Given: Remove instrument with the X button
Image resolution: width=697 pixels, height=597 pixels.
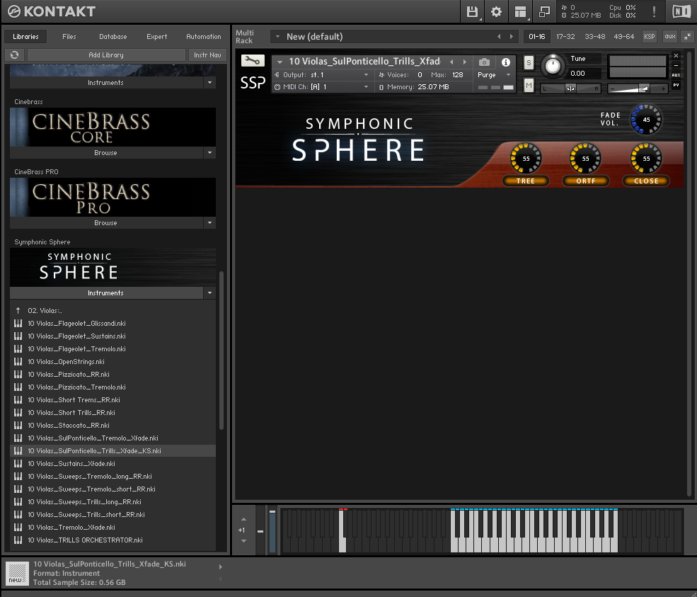Looking at the screenshot, I should point(676,56).
